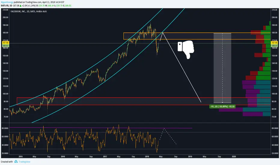
Task: Click the 2020 label on the time axis
Action: (233, 157)
